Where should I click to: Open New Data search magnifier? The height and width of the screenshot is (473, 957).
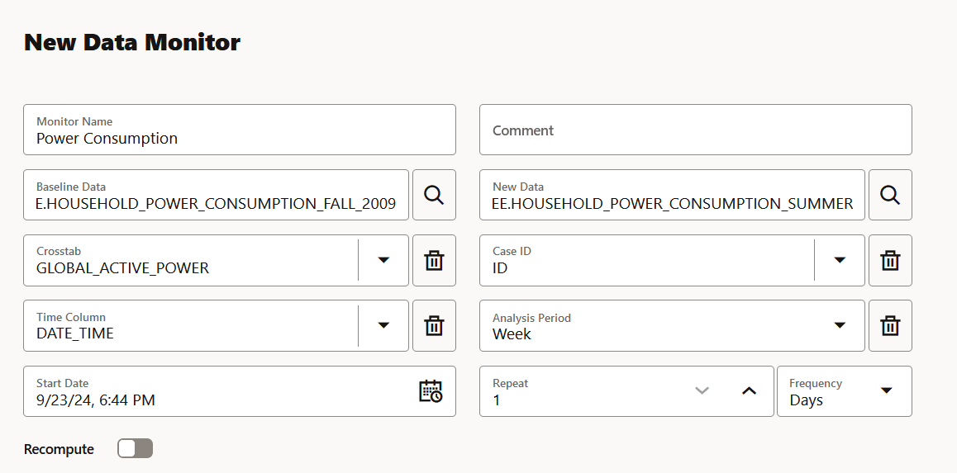(x=890, y=195)
